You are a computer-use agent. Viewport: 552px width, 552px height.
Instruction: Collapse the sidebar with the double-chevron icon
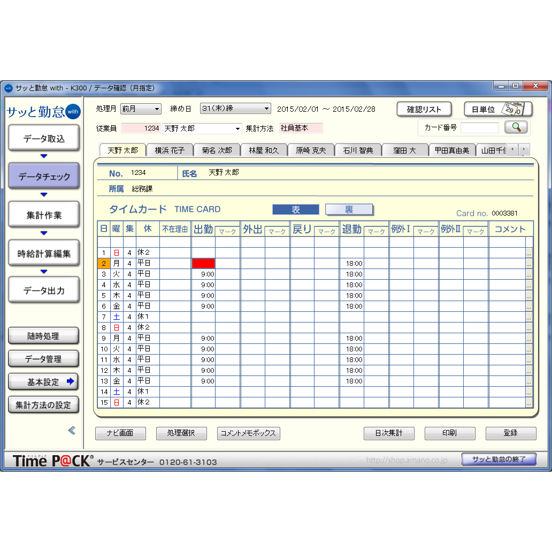point(72,430)
